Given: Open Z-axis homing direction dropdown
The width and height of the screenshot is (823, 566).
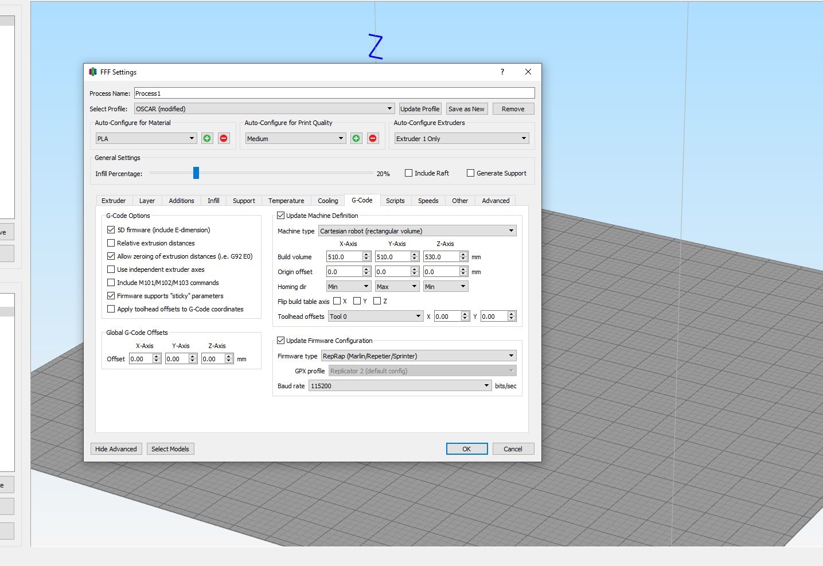Looking at the screenshot, I should tap(446, 286).
